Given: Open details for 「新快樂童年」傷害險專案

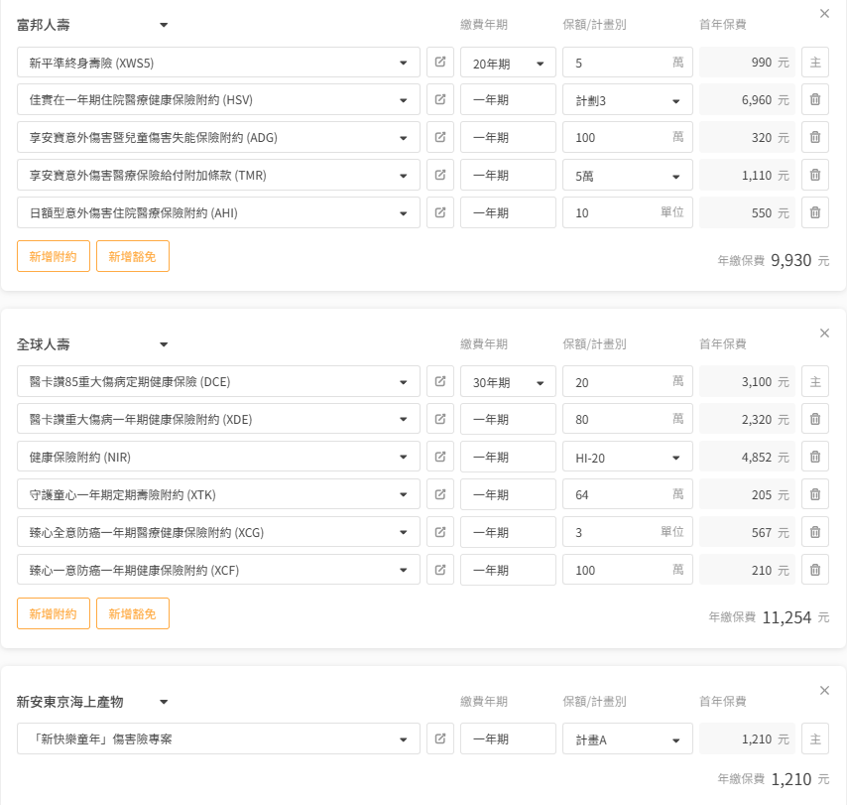Looking at the screenshot, I should point(439,739).
